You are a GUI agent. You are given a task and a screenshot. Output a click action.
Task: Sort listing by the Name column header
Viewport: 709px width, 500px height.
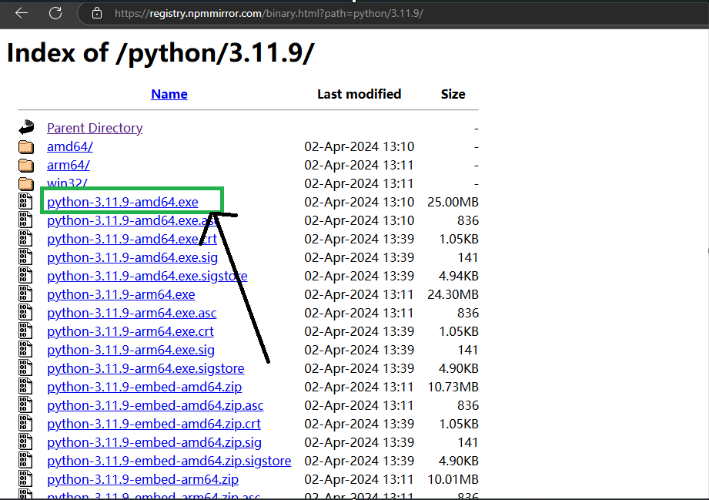coord(169,94)
